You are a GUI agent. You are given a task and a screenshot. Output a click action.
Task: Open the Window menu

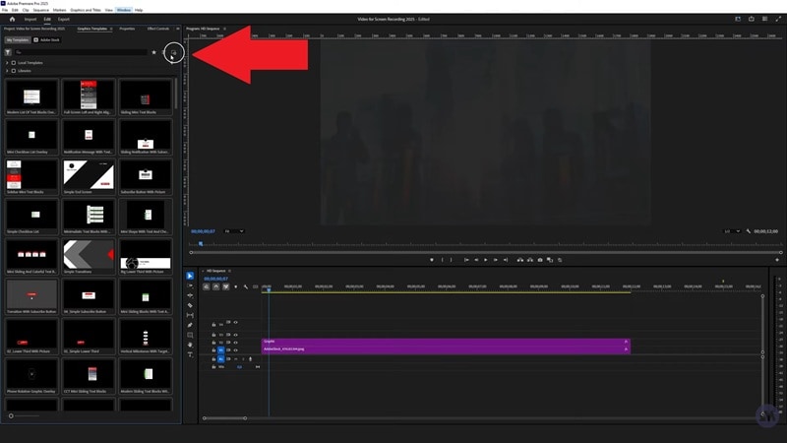(x=124, y=10)
